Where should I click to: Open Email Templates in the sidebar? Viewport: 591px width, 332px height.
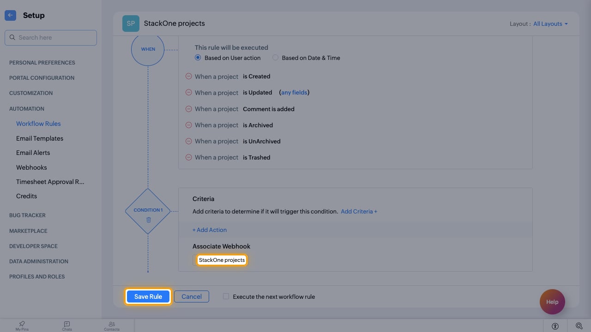coord(40,138)
